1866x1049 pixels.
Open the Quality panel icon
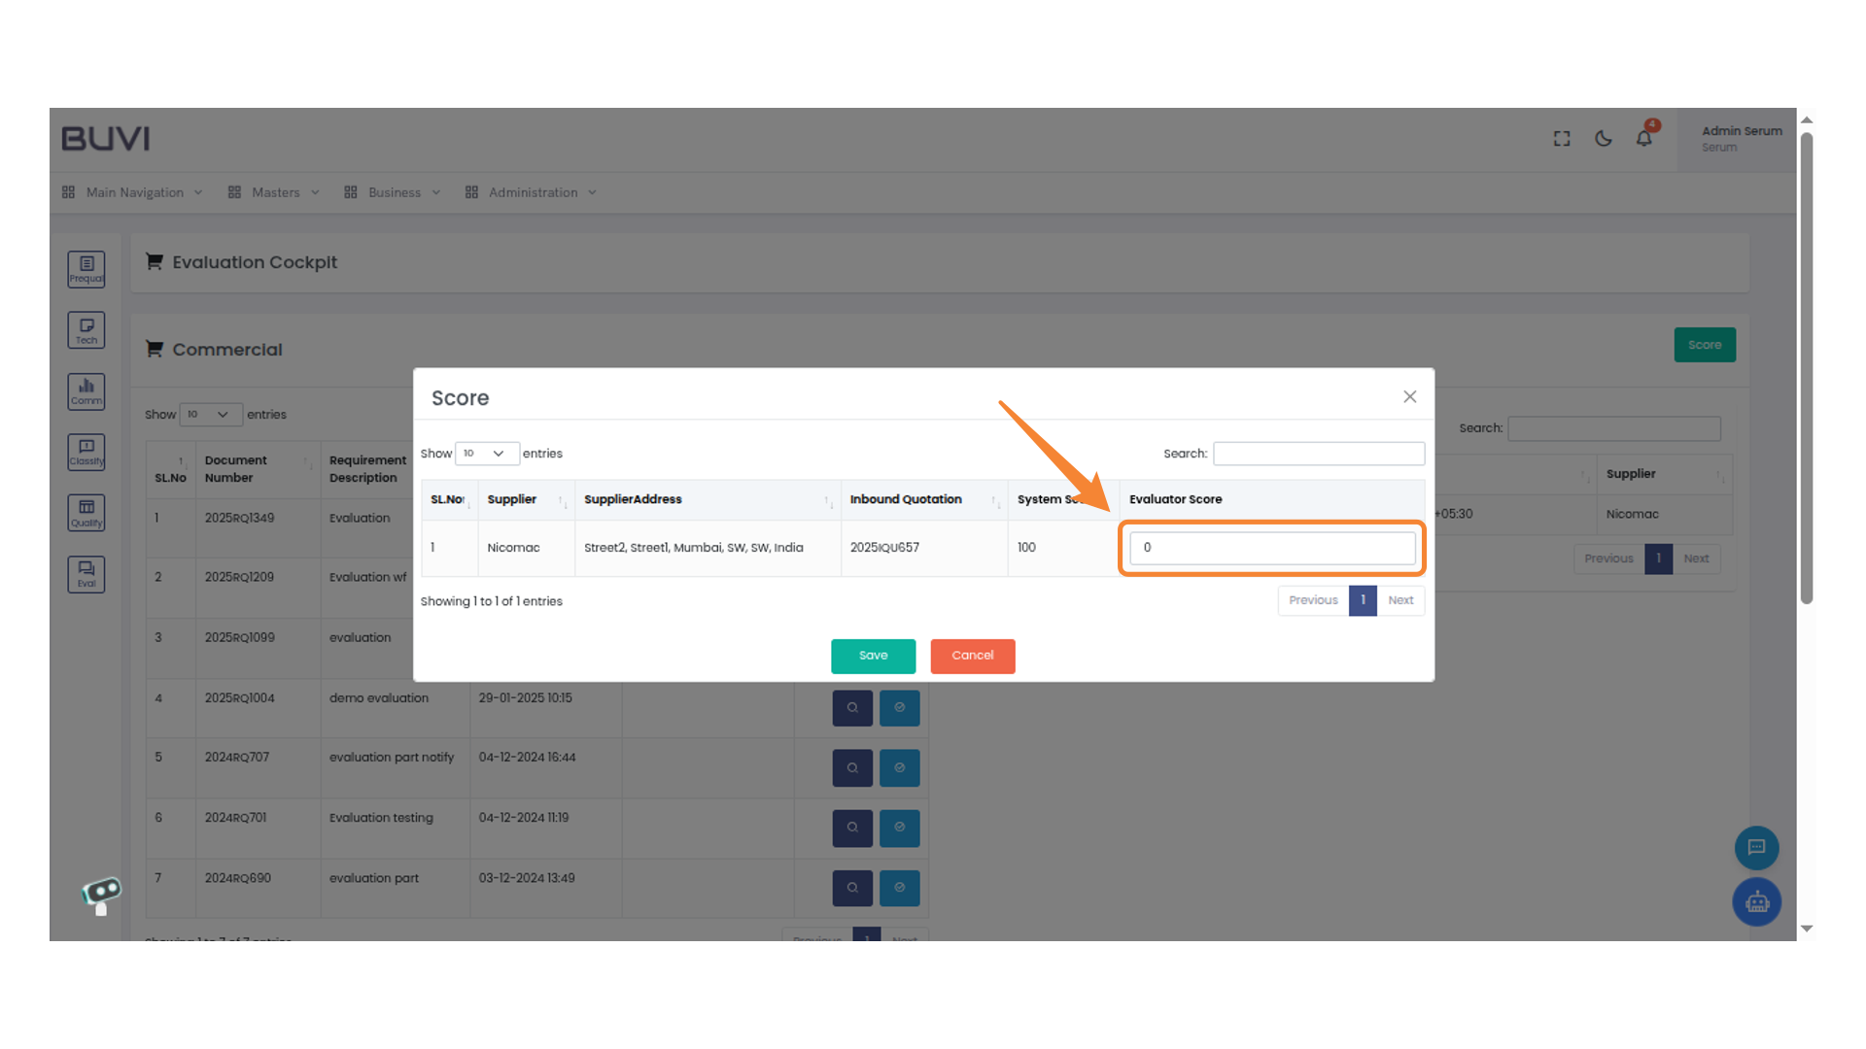[86, 512]
